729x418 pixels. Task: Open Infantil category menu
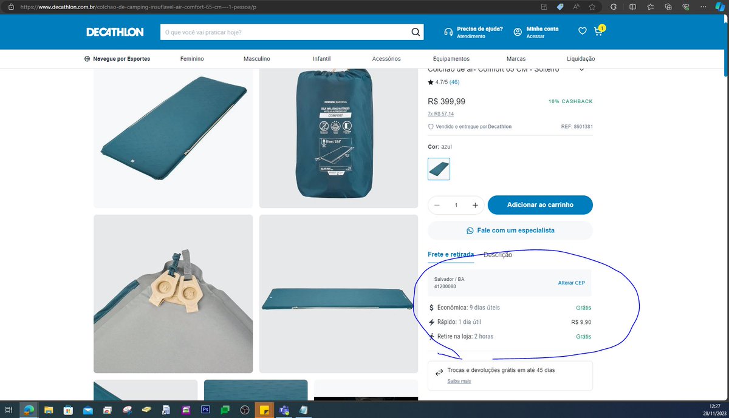tap(321, 59)
